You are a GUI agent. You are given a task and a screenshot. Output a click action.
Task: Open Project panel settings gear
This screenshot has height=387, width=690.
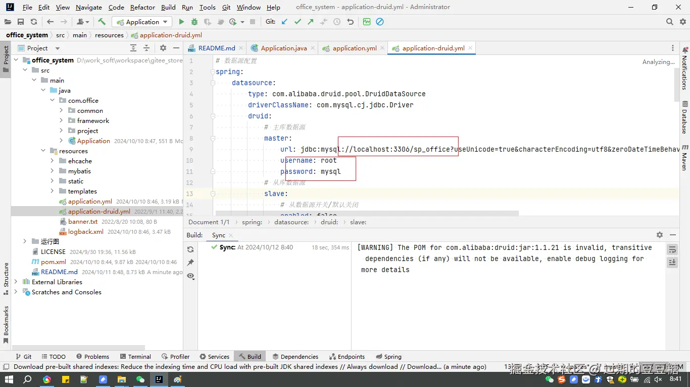(x=163, y=48)
